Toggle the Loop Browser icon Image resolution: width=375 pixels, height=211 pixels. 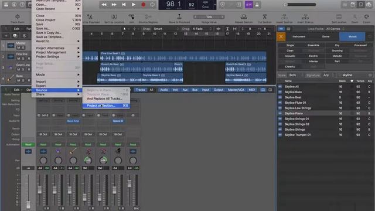tap(361, 5)
